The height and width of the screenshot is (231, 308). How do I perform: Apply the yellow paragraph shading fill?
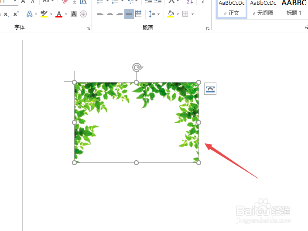(171, 14)
